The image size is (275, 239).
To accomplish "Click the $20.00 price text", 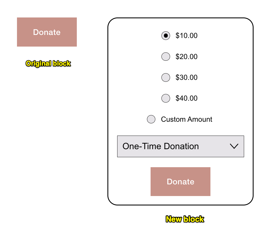I will coord(186,57).
